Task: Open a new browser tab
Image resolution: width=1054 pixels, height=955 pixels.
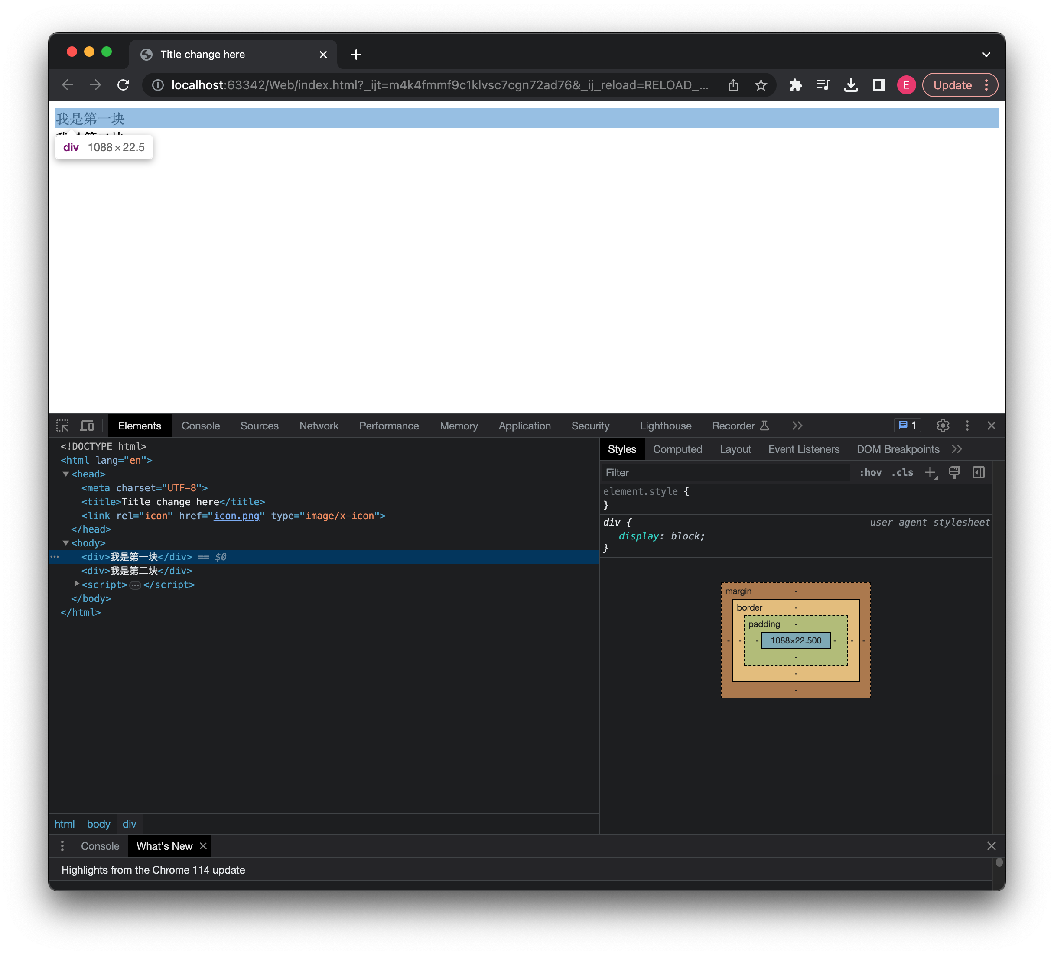Action: 356,54
